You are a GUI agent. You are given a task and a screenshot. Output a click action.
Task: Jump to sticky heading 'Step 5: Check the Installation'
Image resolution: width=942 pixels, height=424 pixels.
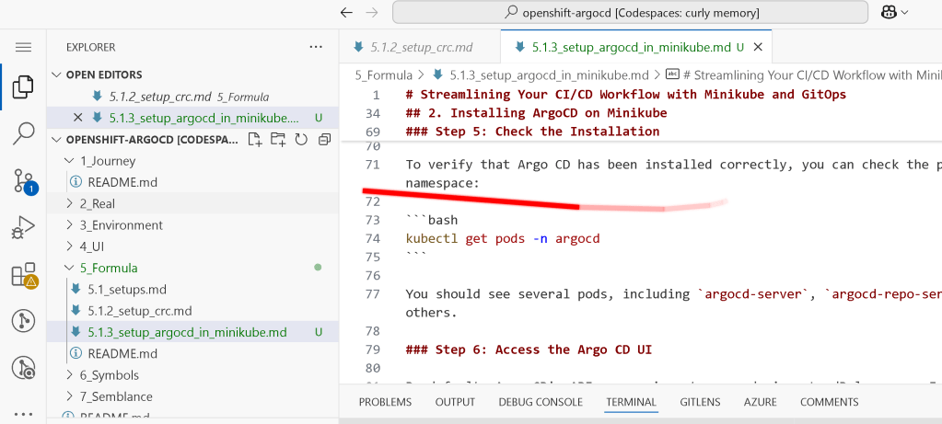(533, 132)
